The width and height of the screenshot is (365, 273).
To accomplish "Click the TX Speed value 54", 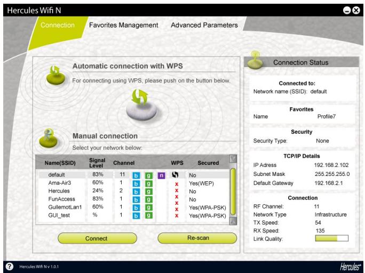I will click(318, 222).
